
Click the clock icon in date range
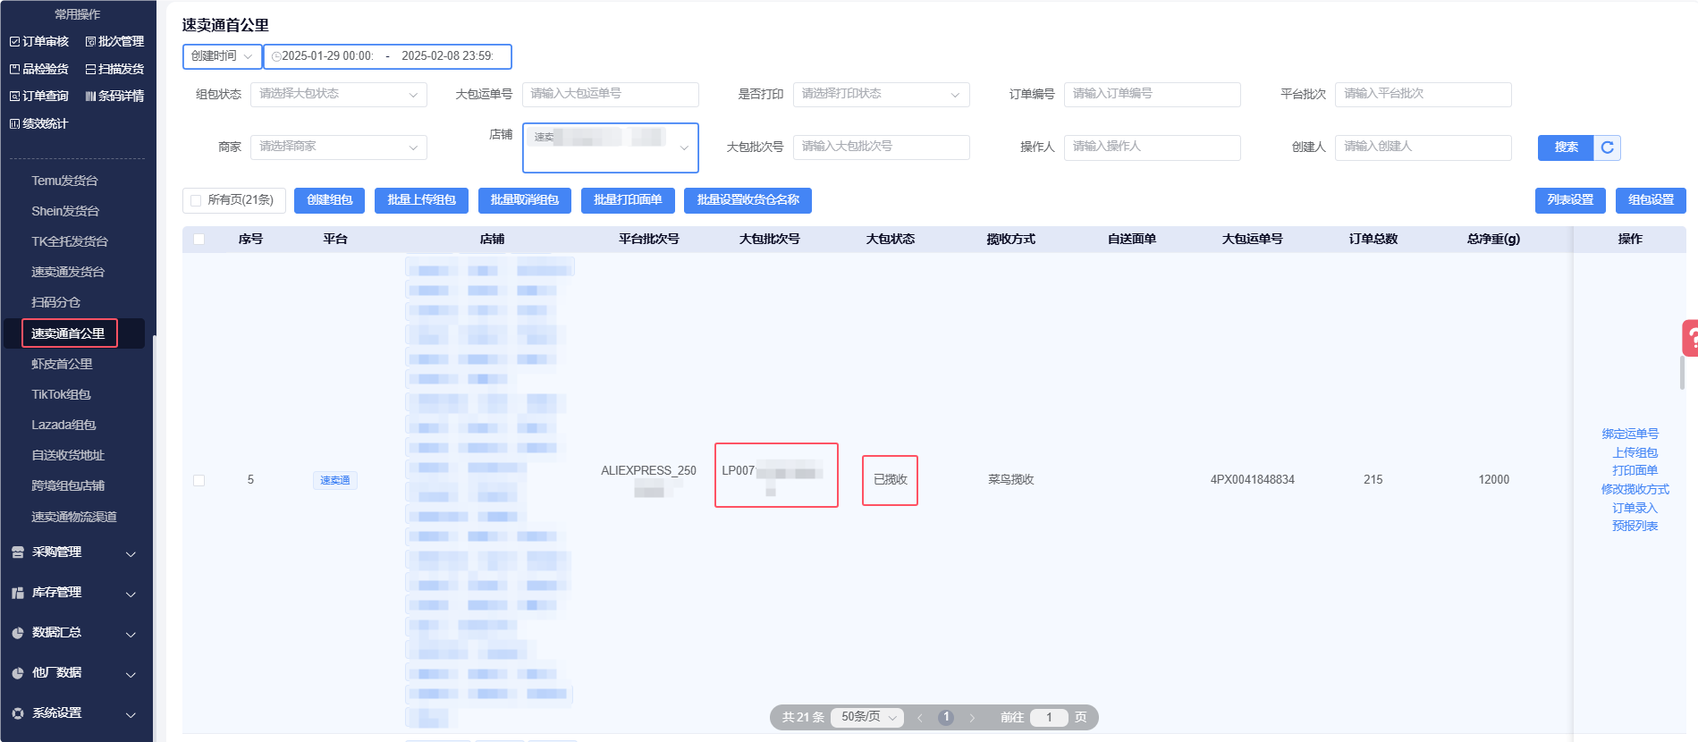(276, 56)
